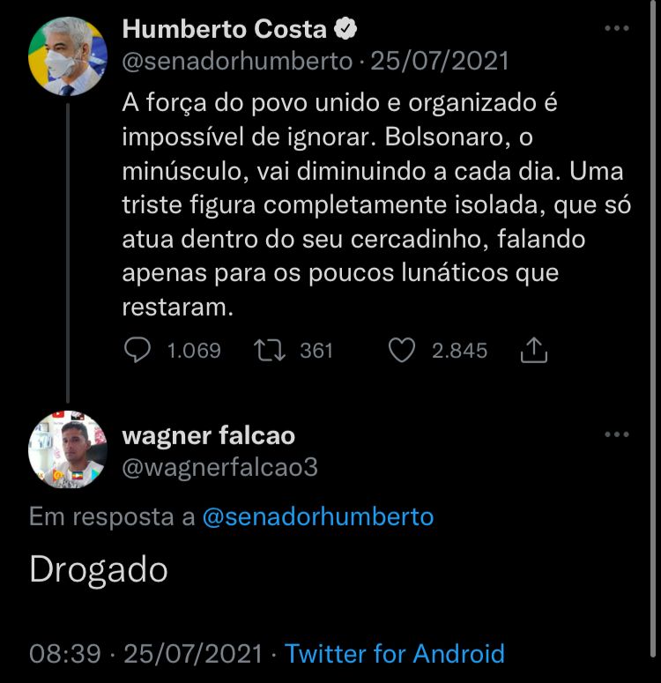
Task: Open Humberto Costa's profile picture
Action: 68,56
